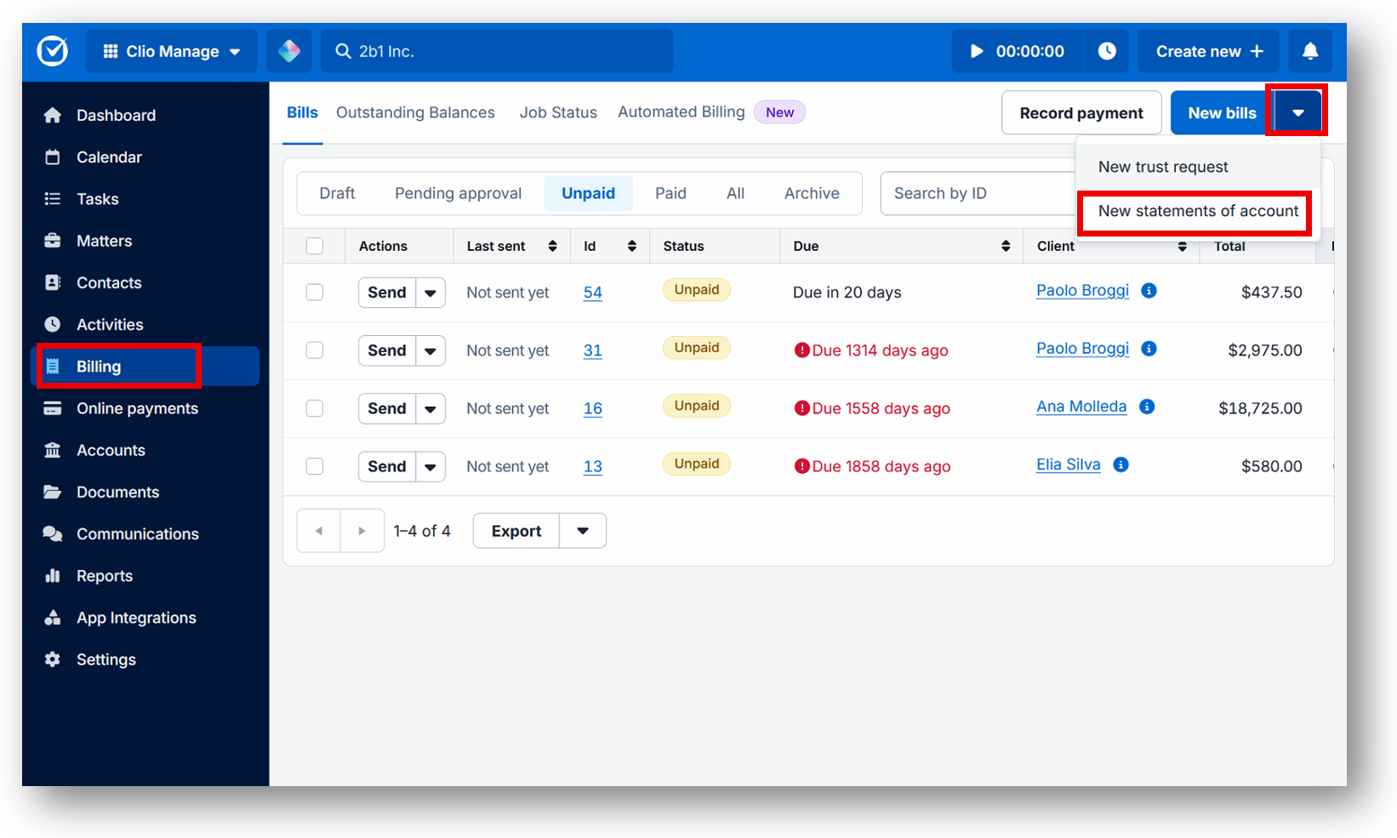Open the Export dropdown arrow
This screenshot has height=838, width=1397.
coord(583,530)
